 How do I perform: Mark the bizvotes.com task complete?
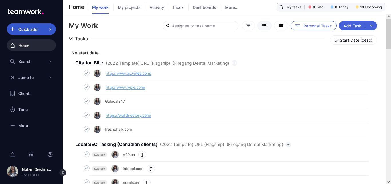click(87, 73)
